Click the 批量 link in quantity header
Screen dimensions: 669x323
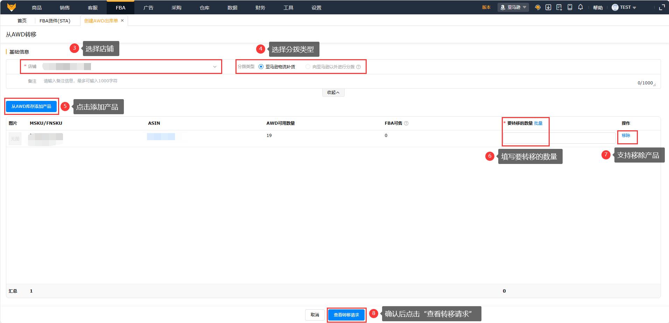(538, 123)
